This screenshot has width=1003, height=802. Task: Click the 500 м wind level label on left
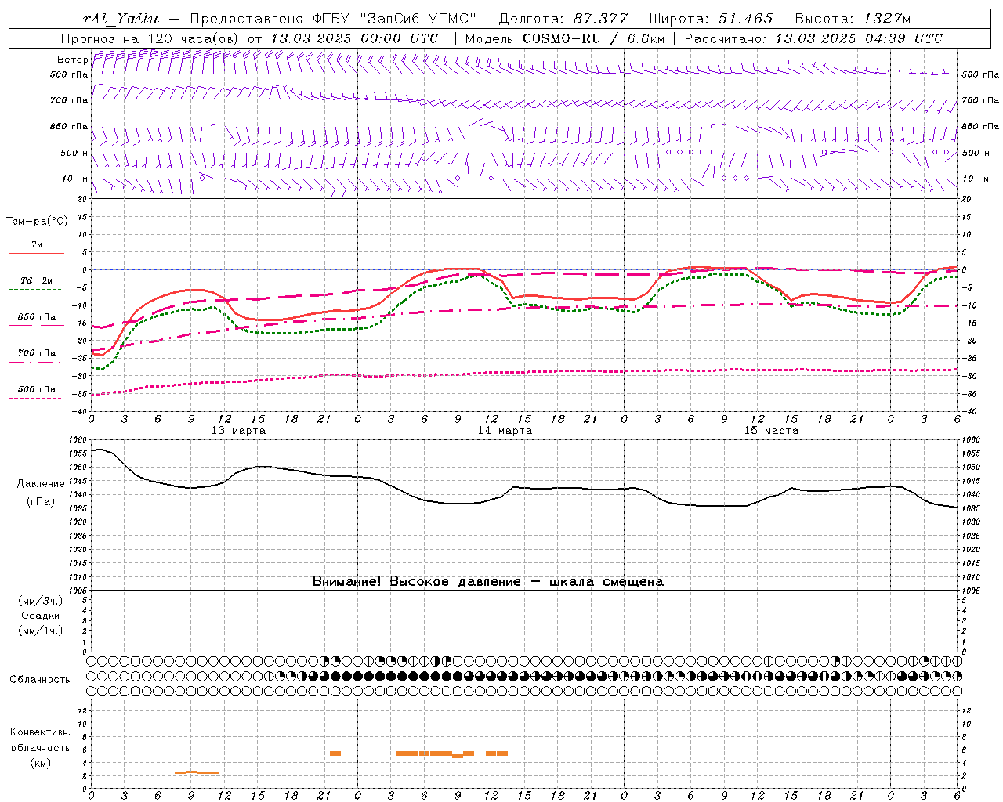(x=74, y=153)
